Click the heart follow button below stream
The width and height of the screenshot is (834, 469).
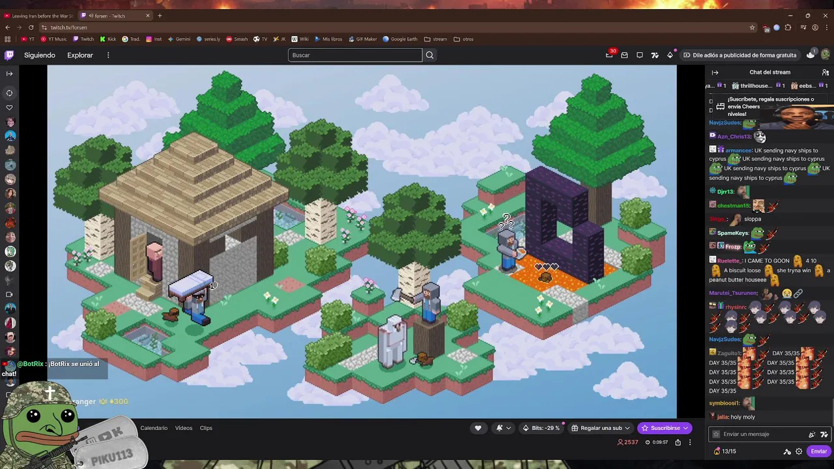point(478,428)
